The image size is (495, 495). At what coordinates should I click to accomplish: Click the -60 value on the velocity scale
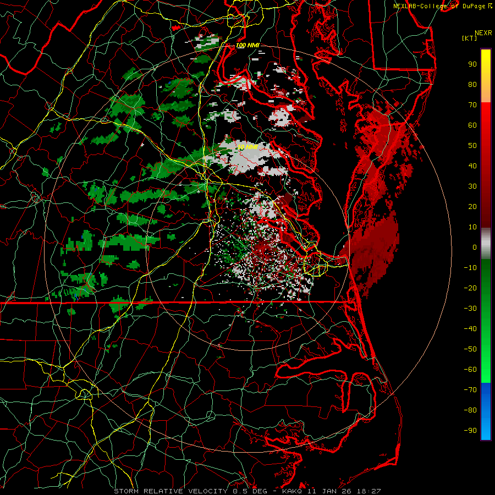point(470,370)
